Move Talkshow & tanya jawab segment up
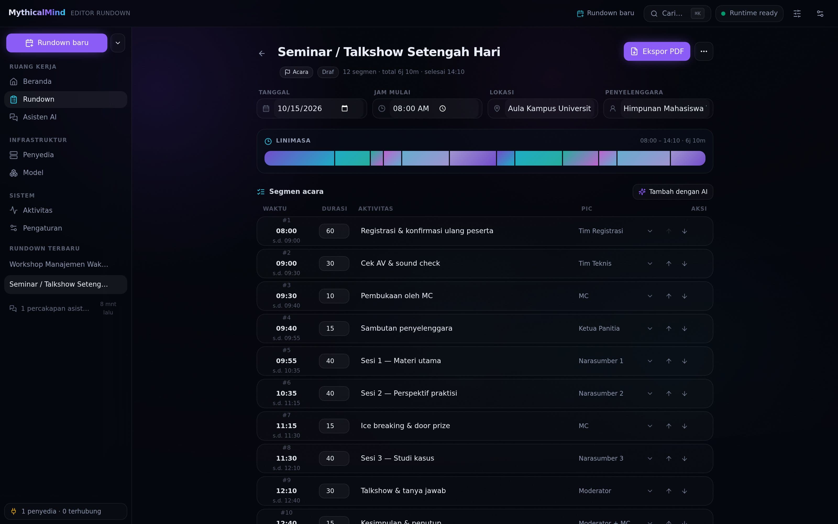The image size is (838, 524). pyautogui.click(x=669, y=491)
